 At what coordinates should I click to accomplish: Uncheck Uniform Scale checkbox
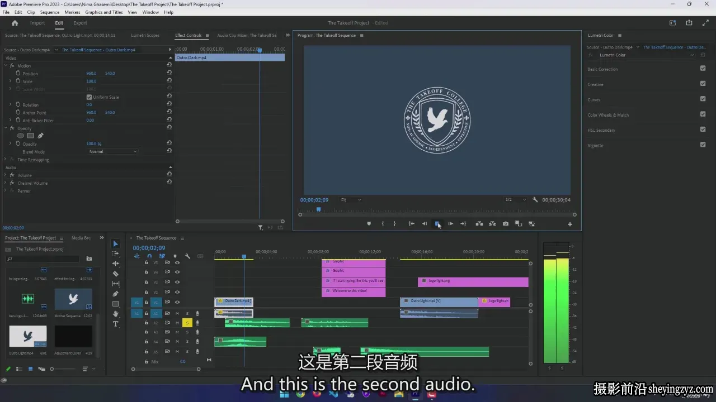(x=89, y=97)
